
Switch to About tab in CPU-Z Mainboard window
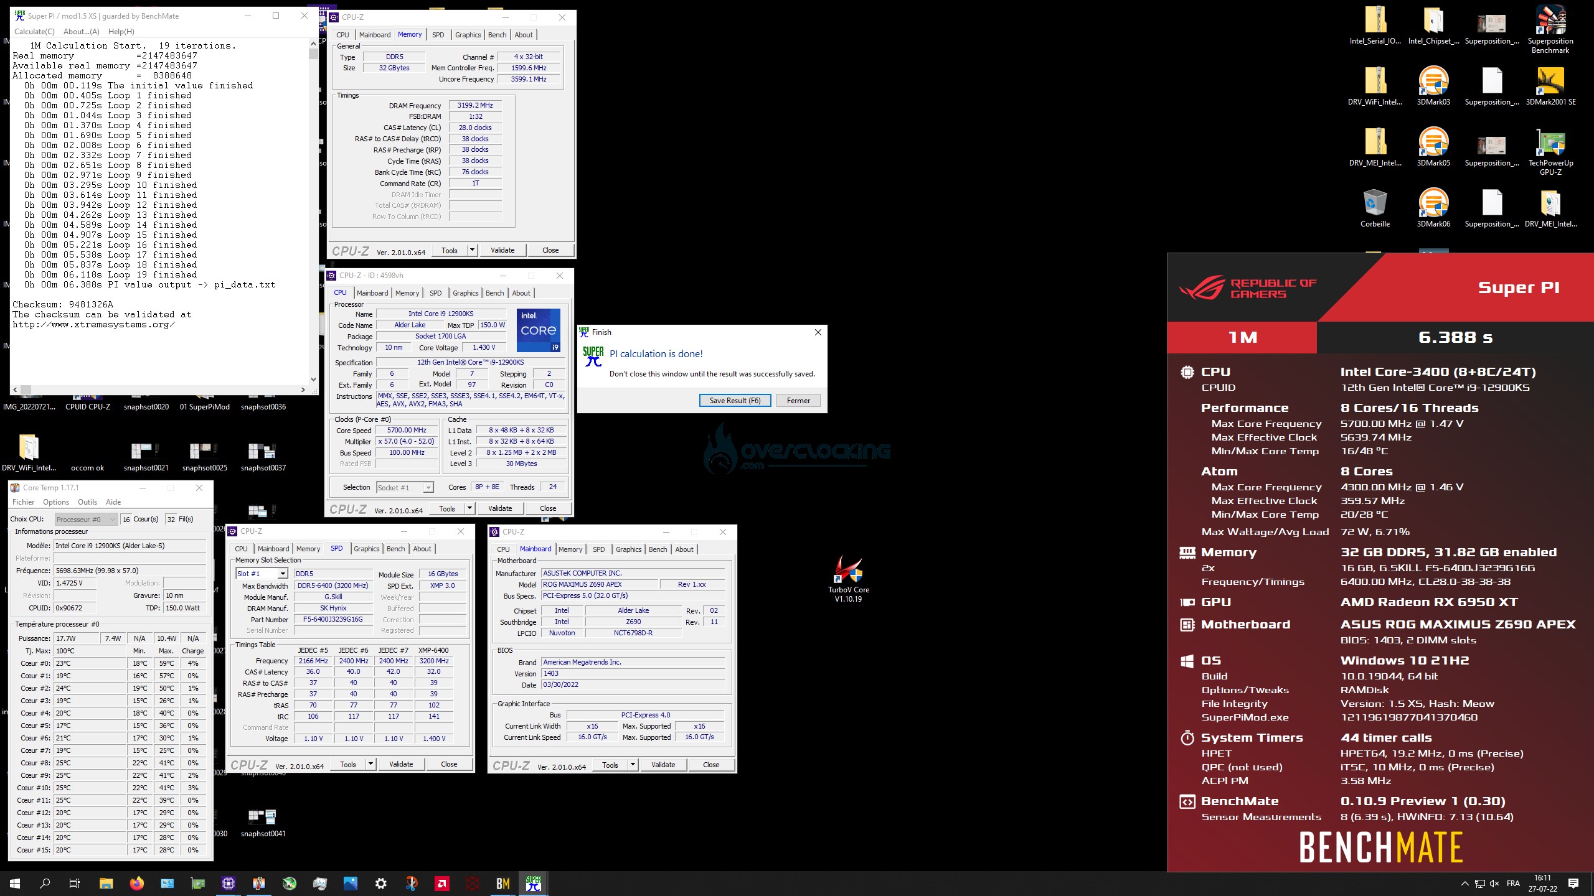[684, 549]
